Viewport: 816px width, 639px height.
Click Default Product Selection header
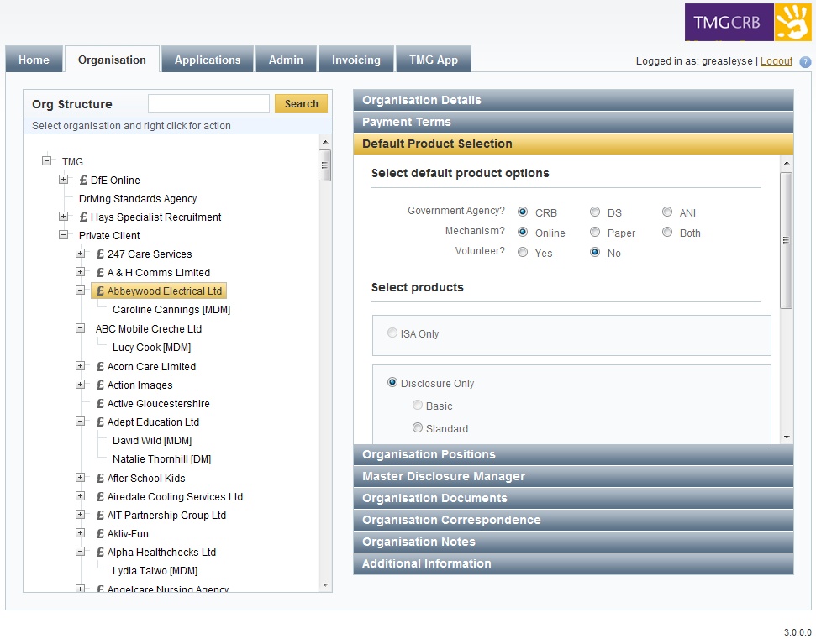(573, 144)
